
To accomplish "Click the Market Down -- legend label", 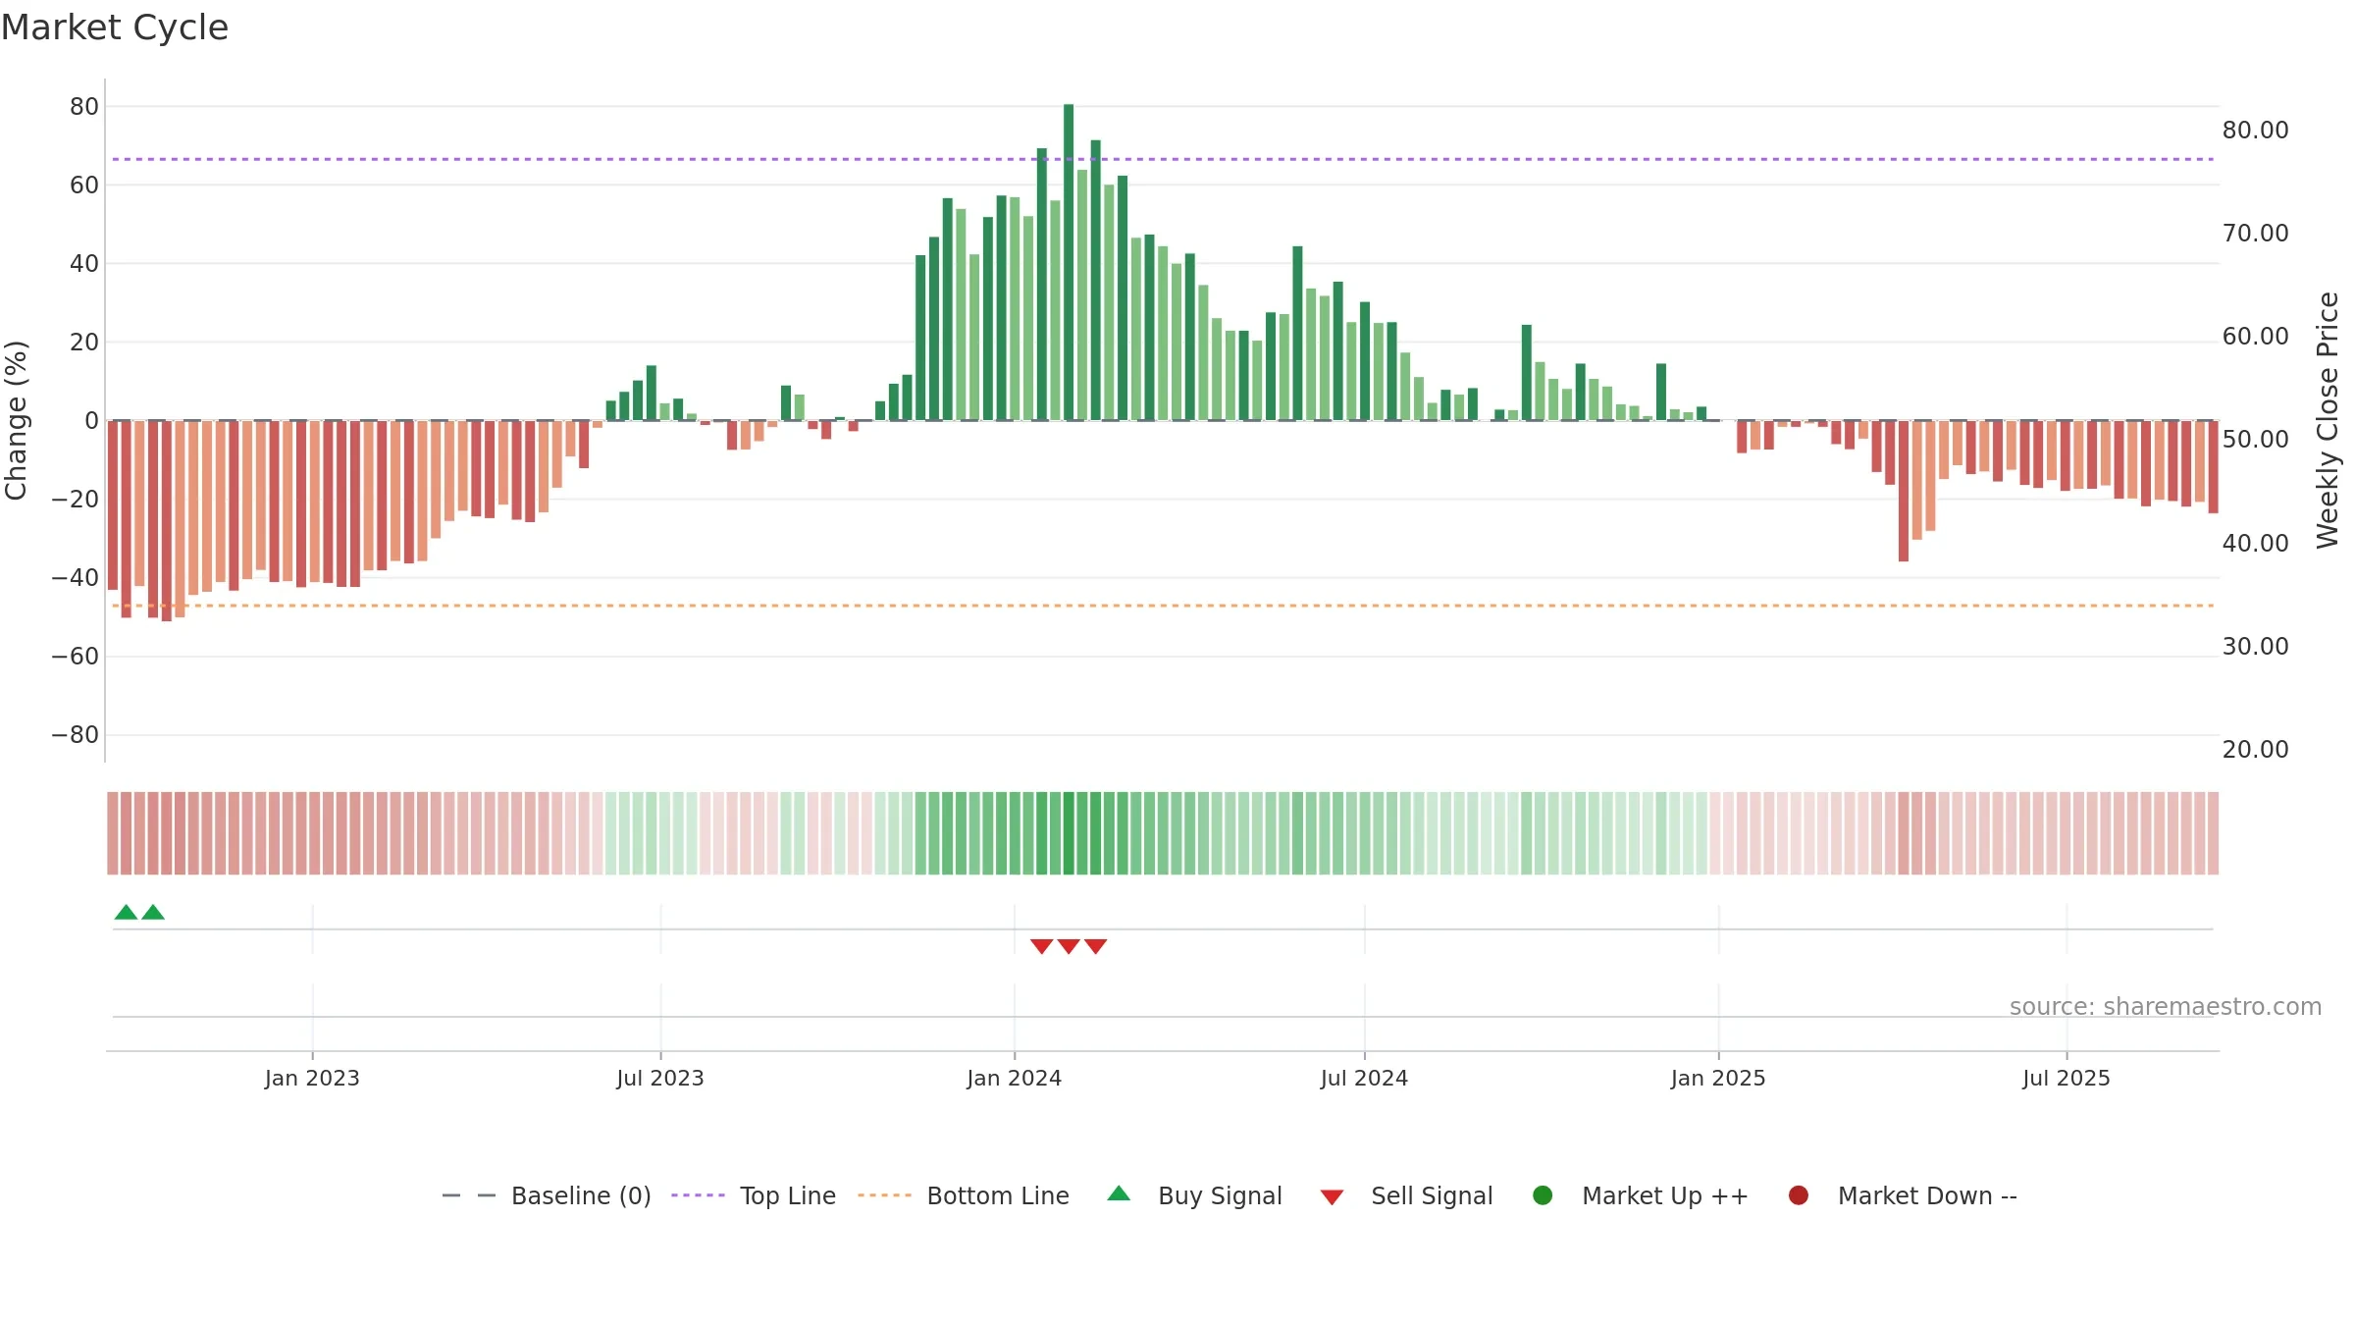I will point(1927,1195).
